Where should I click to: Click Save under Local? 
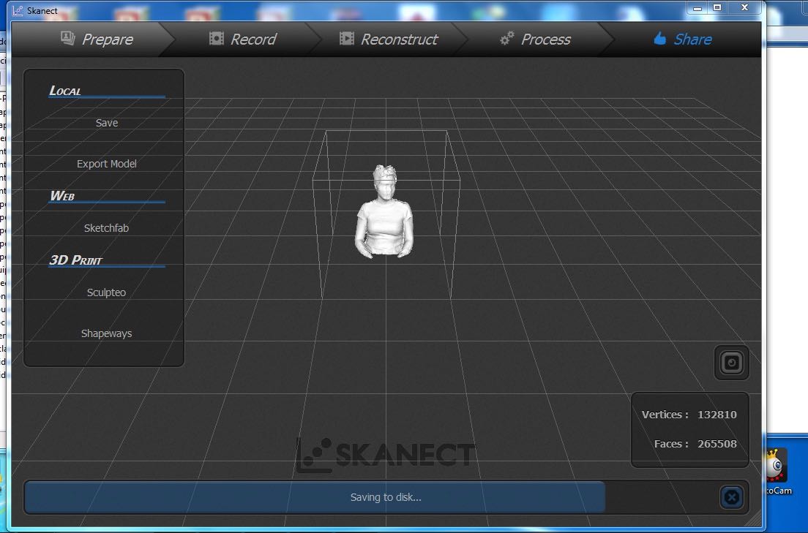pyautogui.click(x=107, y=123)
